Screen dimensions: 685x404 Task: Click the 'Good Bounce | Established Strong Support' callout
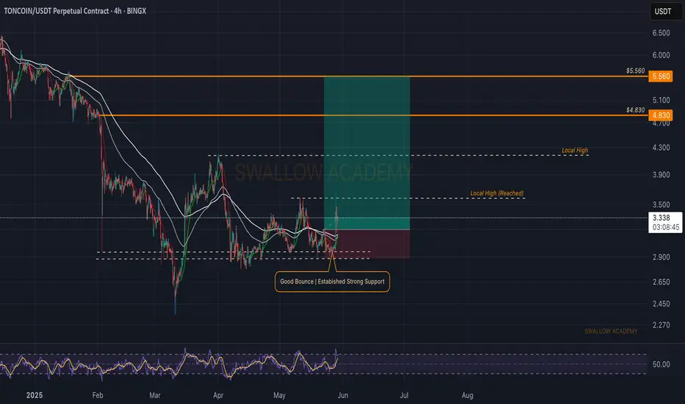[332, 282]
